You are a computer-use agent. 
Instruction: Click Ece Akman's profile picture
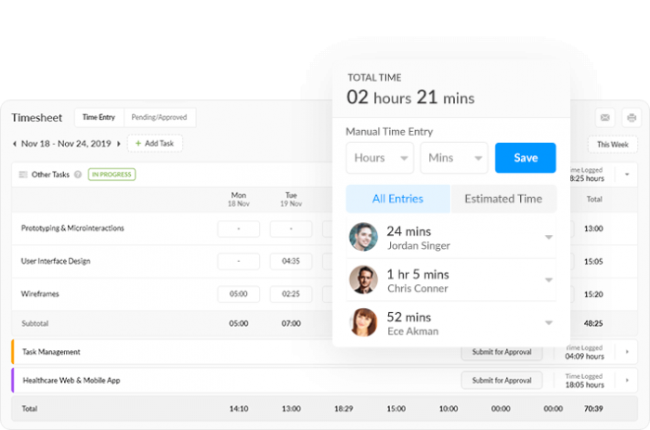pyautogui.click(x=364, y=322)
